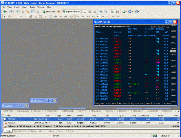Expand the New Chart dropdown arrow
The height and width of the screenshot is (138, 181).
[7, 12]
